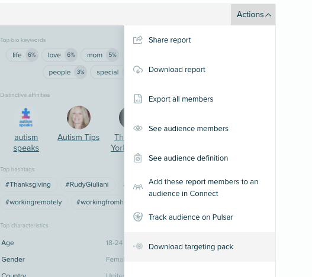Select the mom 5% keyword chip
Viewport: 312px width, 277px height.
click(x=100, y=55)
